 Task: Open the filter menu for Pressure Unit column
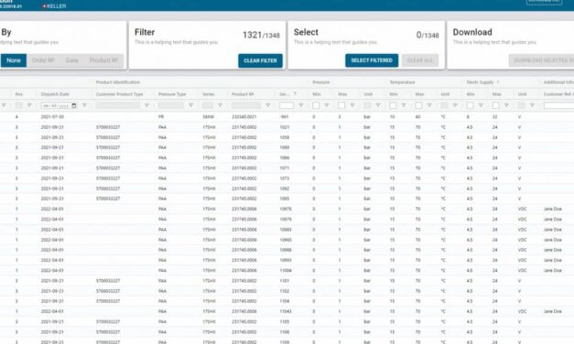pyautogui.click(x=378, y=105)
